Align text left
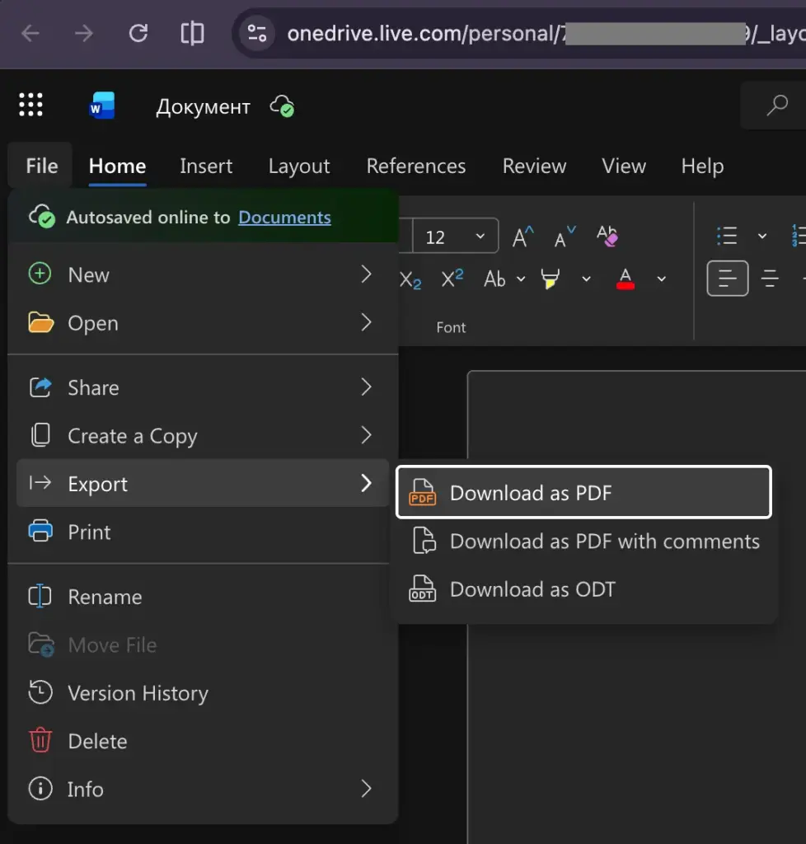This screenshot has height=844, width=806. (x=728, y=279)
